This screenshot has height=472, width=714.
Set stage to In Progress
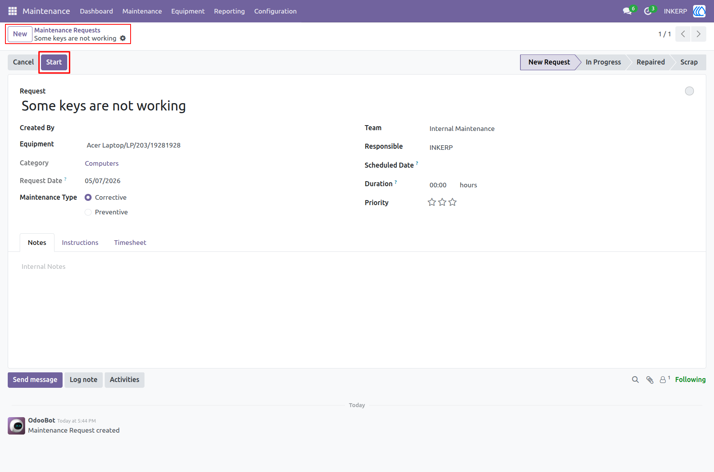coord(603,62)
